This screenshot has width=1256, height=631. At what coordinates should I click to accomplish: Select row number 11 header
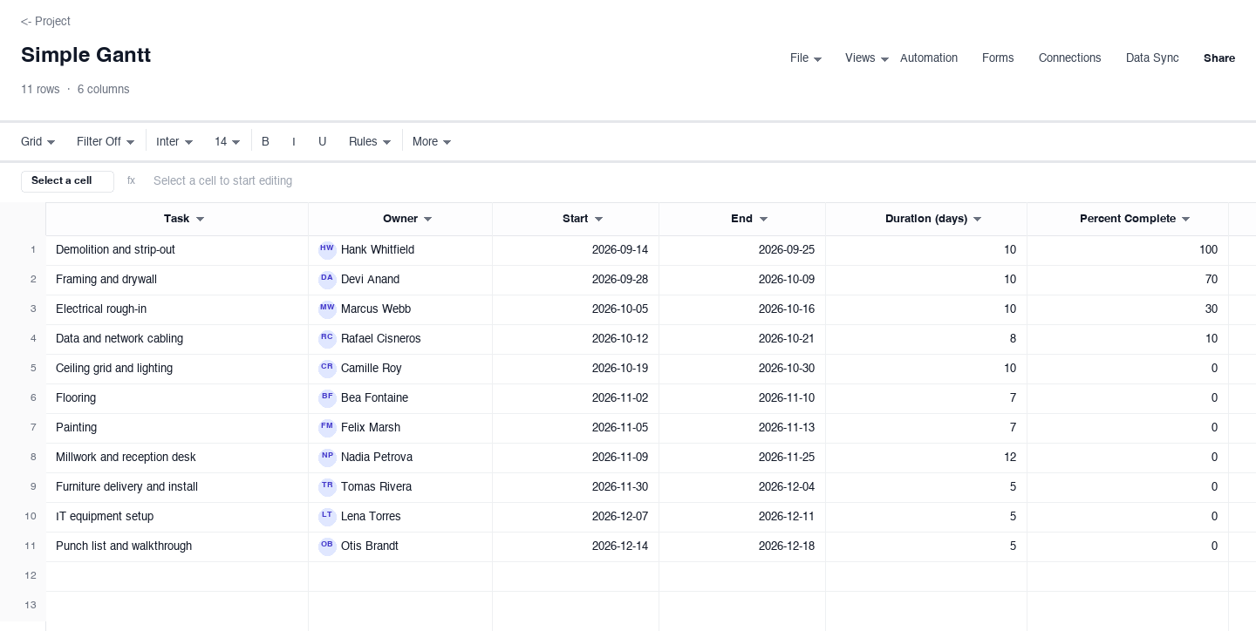[23, 546]
